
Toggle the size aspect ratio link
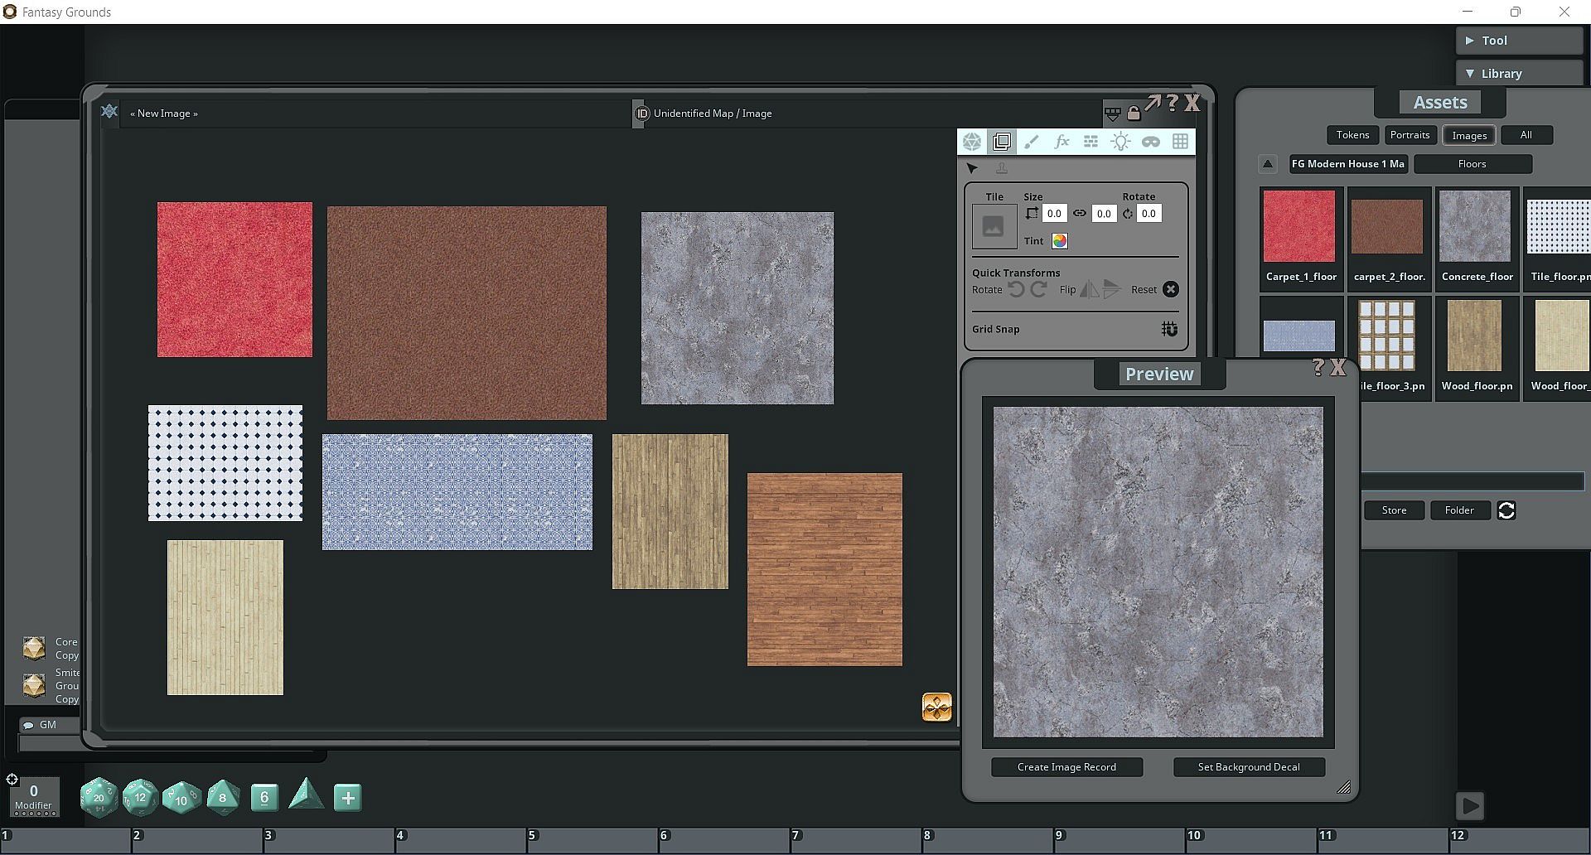1079,214
